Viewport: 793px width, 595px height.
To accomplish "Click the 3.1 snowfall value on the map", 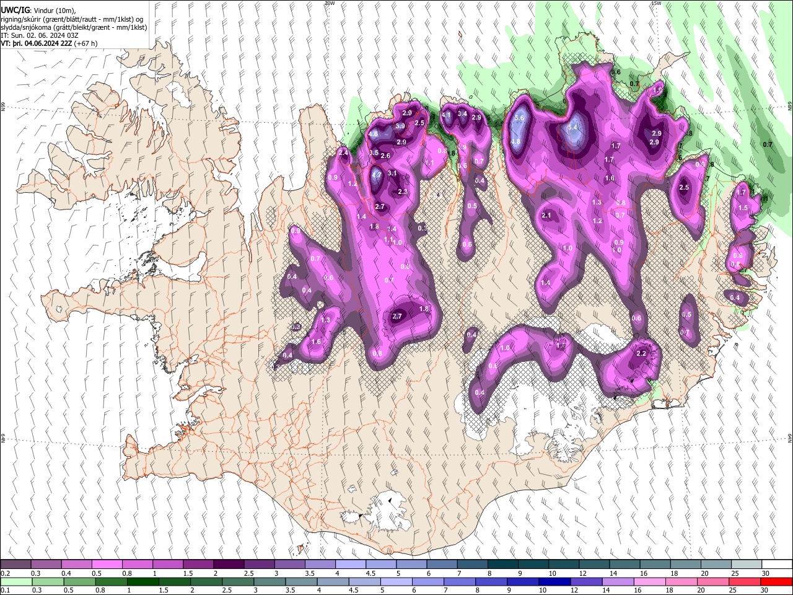I will click(x=392, y=174).
